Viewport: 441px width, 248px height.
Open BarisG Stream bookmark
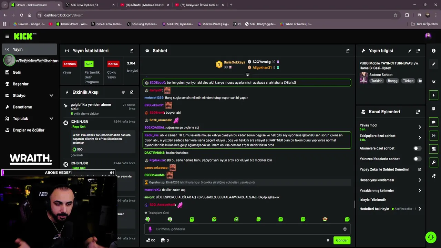(x=72, y=24)
